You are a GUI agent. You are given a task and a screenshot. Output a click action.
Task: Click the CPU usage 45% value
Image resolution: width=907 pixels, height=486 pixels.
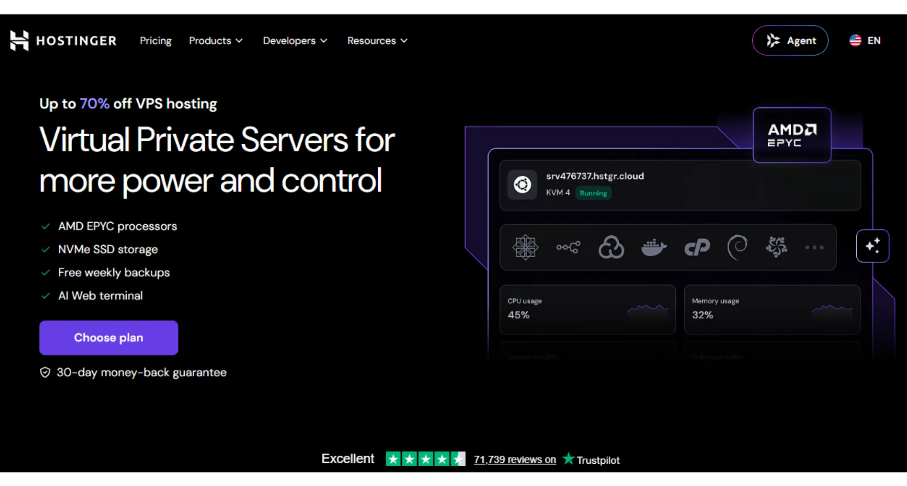pyautogui.click(x=518, y=315)
